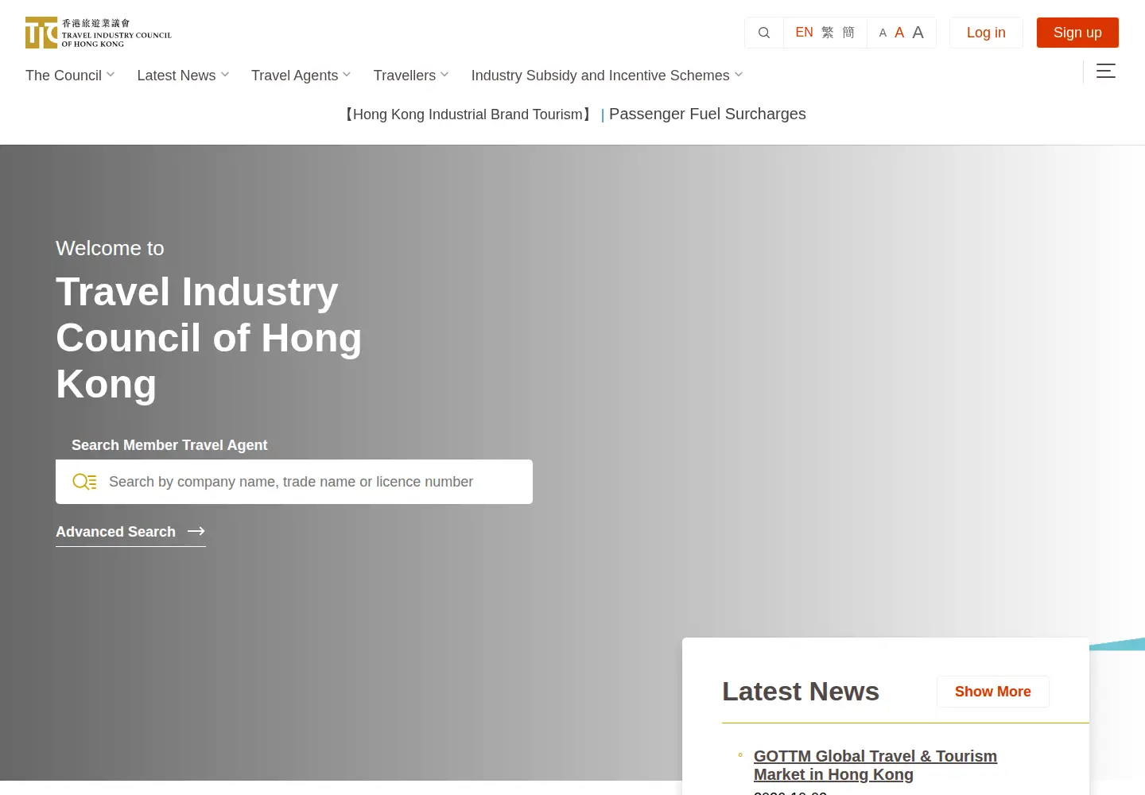Screen dimensions: 1145x795
Task: Click the Latest News panel heading
Action: [x=801, y=692]
